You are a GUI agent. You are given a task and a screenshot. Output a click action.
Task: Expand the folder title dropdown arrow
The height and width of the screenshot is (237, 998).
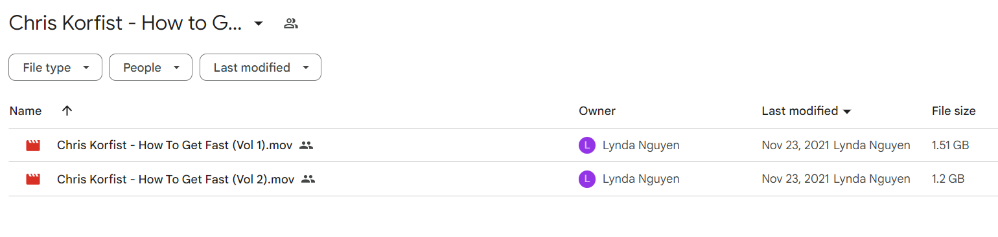(259, 24)
